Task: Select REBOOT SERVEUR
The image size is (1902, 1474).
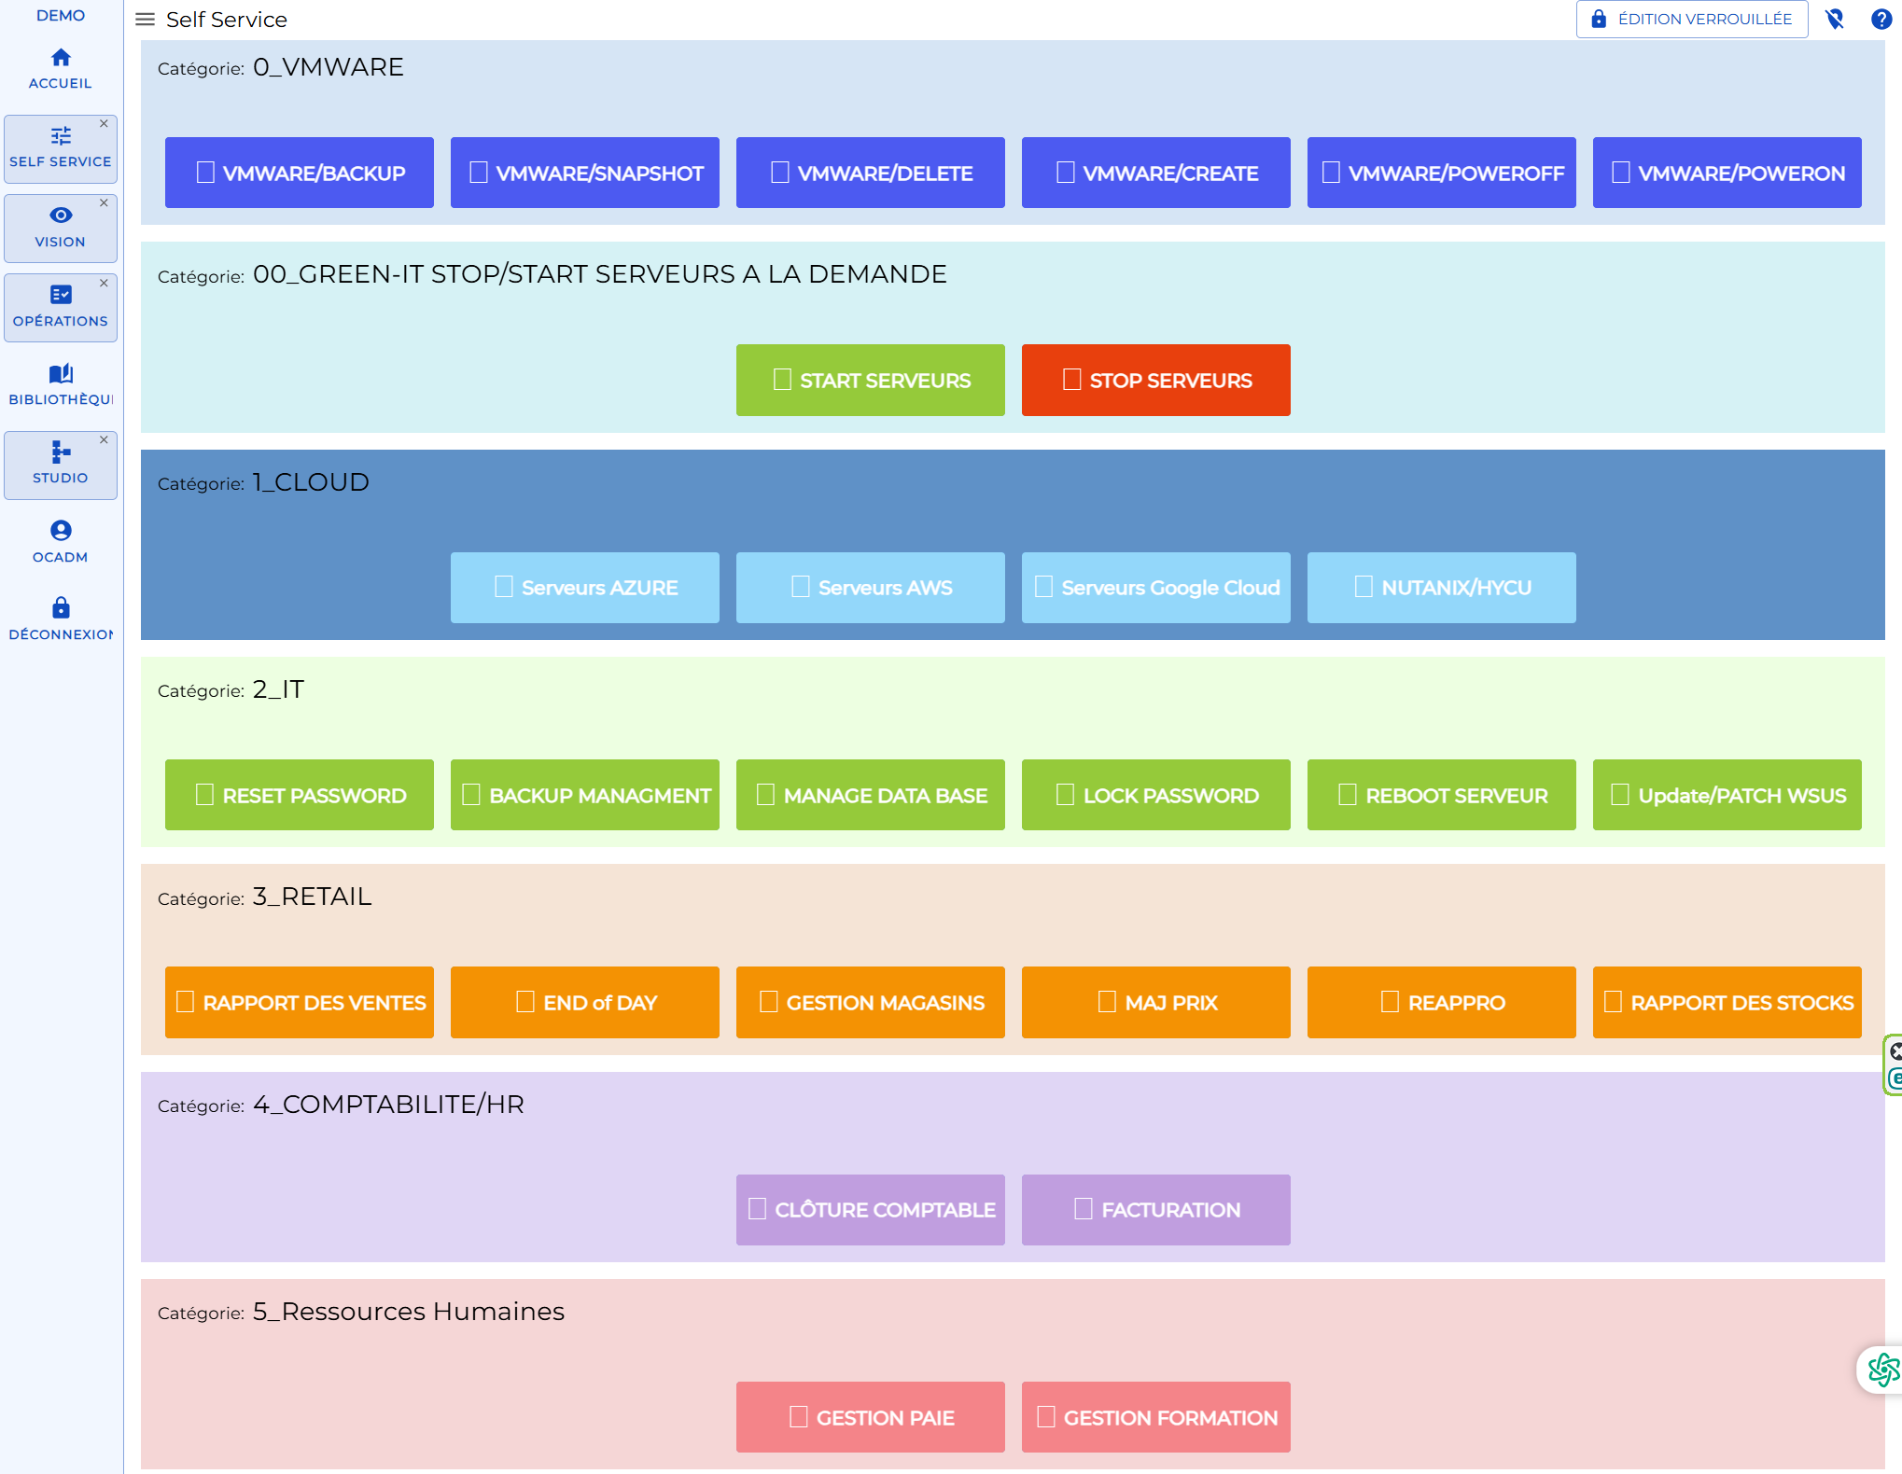Action: (1442, 796)
